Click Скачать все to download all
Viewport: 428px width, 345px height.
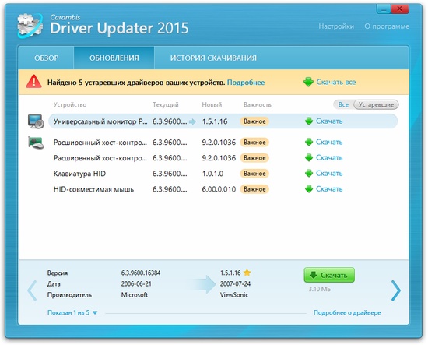336,82
